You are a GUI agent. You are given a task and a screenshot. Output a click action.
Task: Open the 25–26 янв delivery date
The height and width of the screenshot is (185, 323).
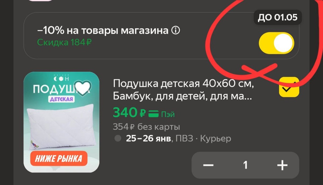pos(149,139)
